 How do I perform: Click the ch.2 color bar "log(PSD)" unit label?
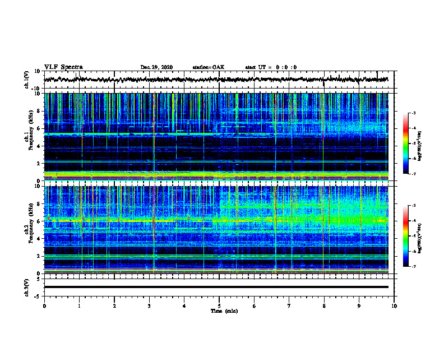click(x=420, y=238)
